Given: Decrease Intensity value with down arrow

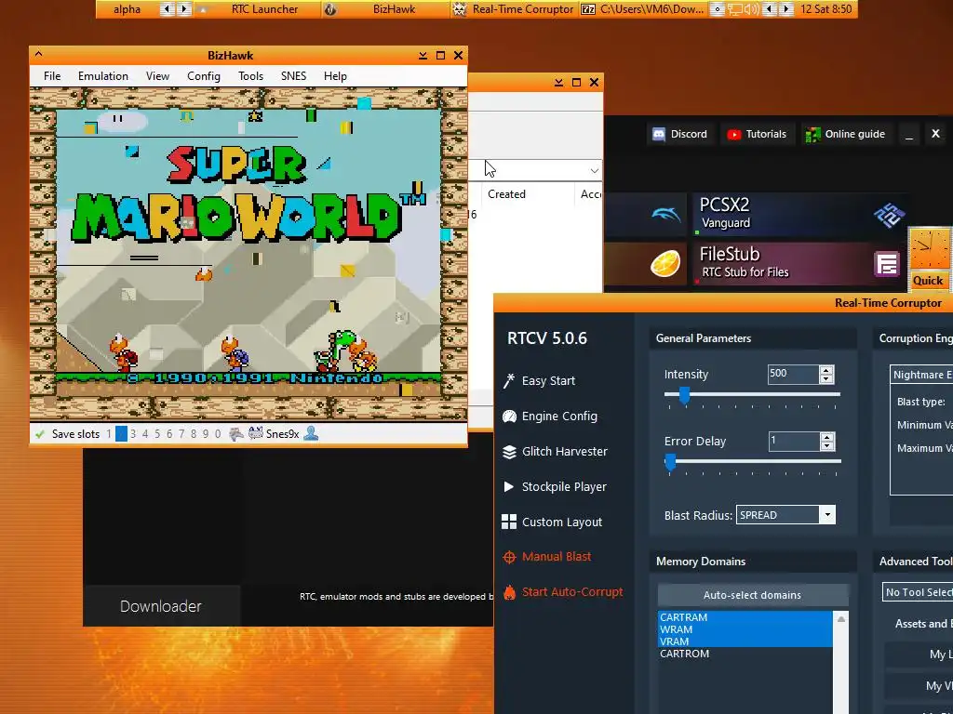Looking at the screenshot, I should point(826,379).
